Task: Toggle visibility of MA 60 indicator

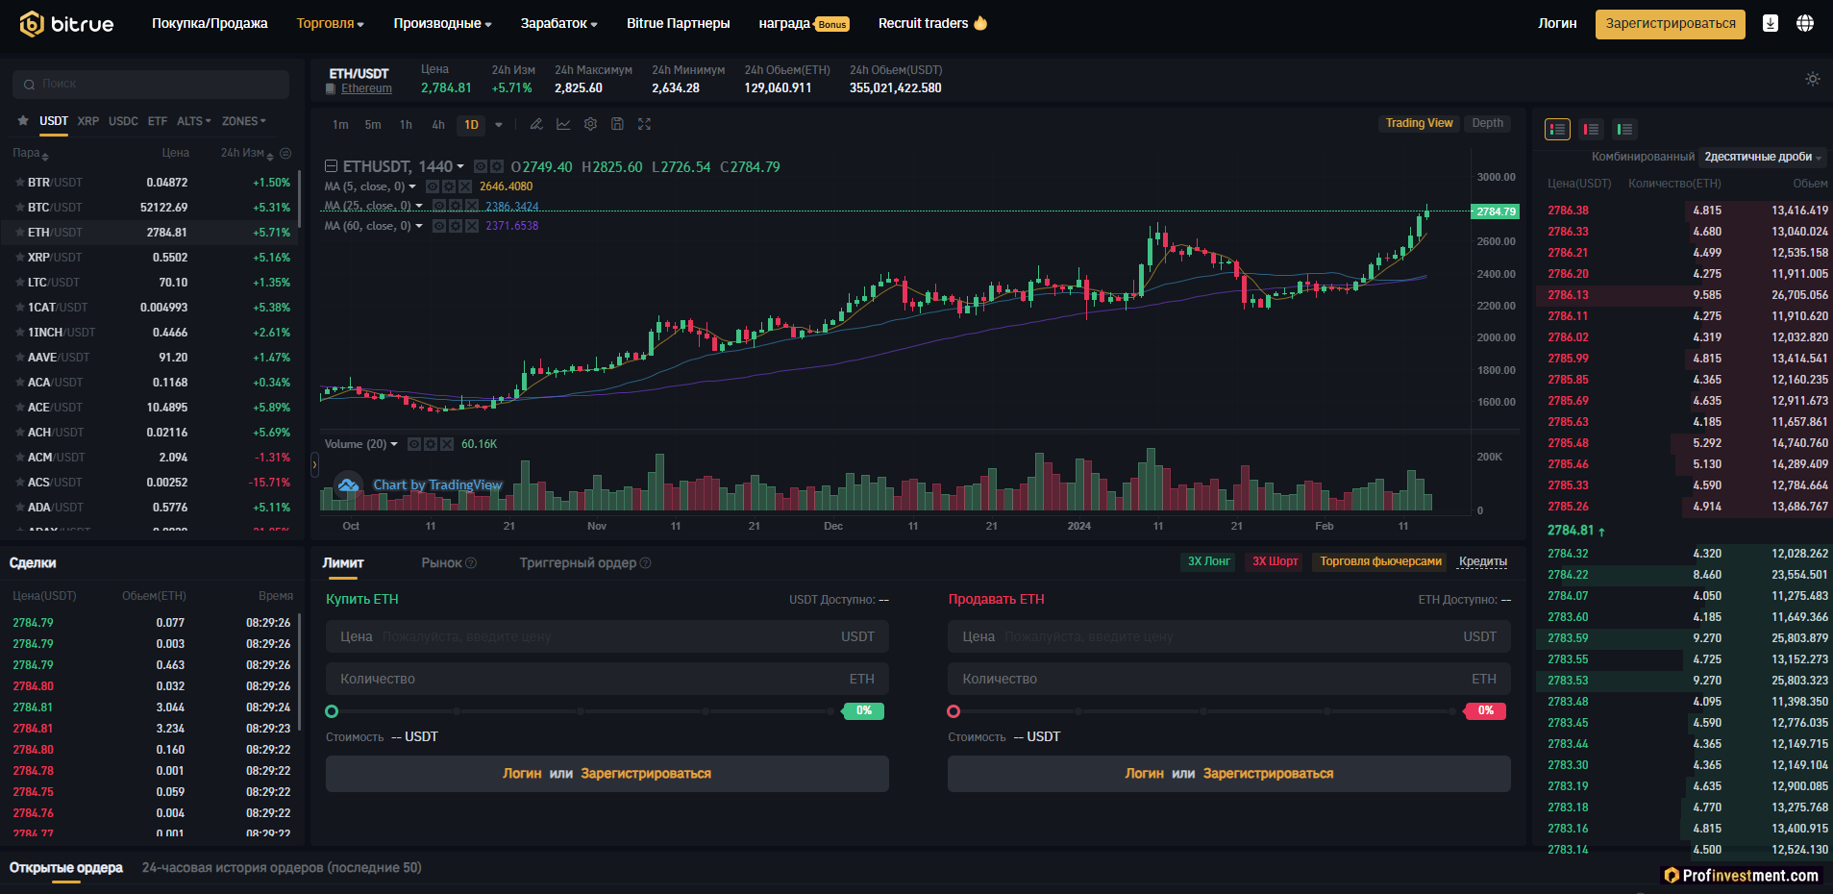Action: 438,226
